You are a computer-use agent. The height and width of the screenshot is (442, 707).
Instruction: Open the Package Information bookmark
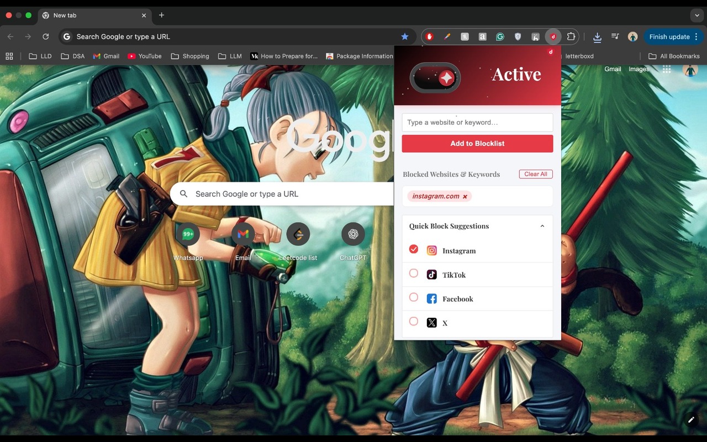click(360, 56)
